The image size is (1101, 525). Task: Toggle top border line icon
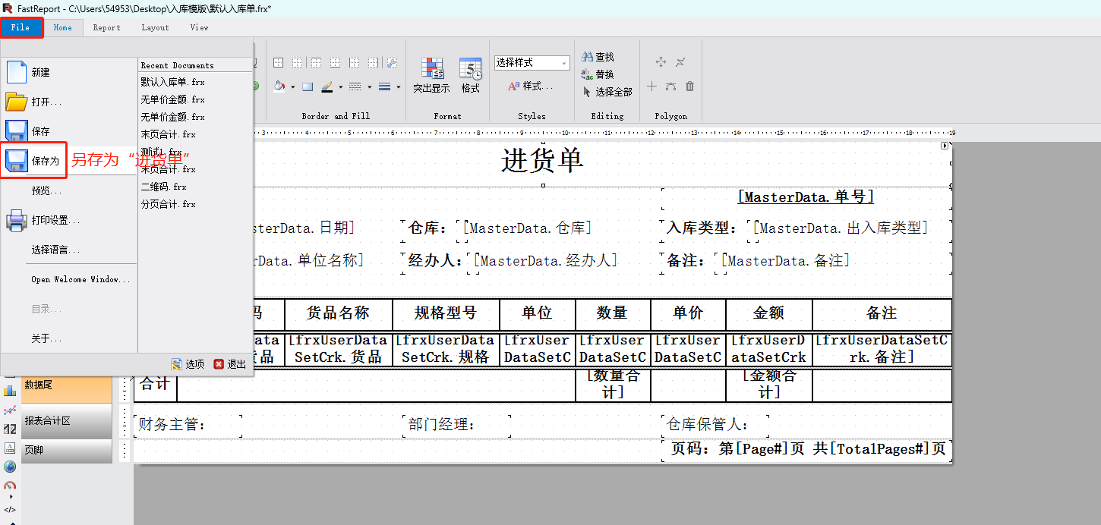[316, 62]
